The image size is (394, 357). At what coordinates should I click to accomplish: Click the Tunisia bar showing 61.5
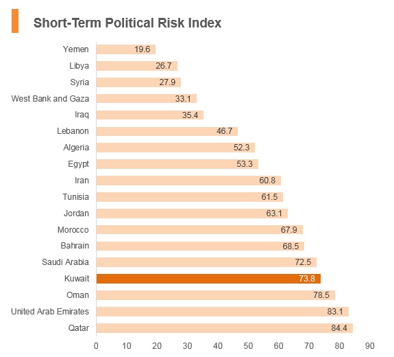pyautogui.click(x=190, y=197)
